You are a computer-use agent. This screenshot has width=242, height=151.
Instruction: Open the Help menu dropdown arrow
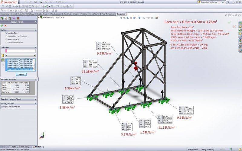coord(231,2)
